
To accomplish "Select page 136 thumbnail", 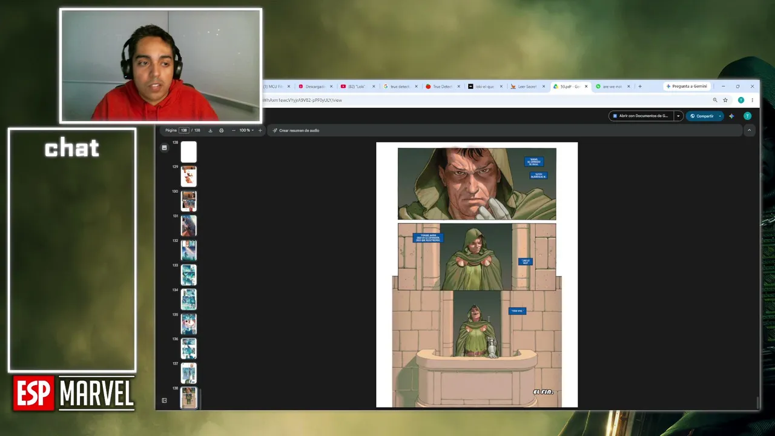I will tap(189, 349).
